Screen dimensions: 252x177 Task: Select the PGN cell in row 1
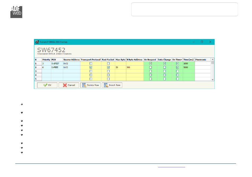57,64
